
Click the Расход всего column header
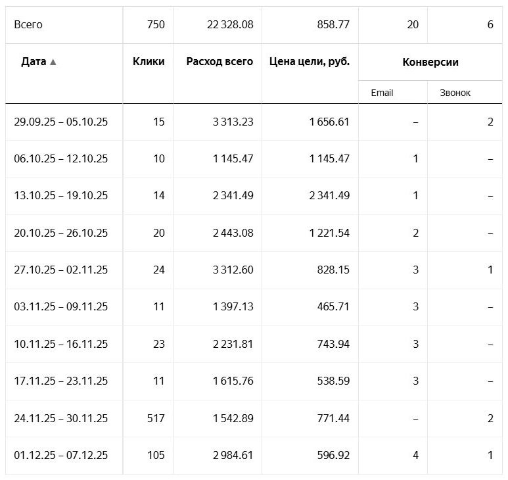(x=219, y=62)
